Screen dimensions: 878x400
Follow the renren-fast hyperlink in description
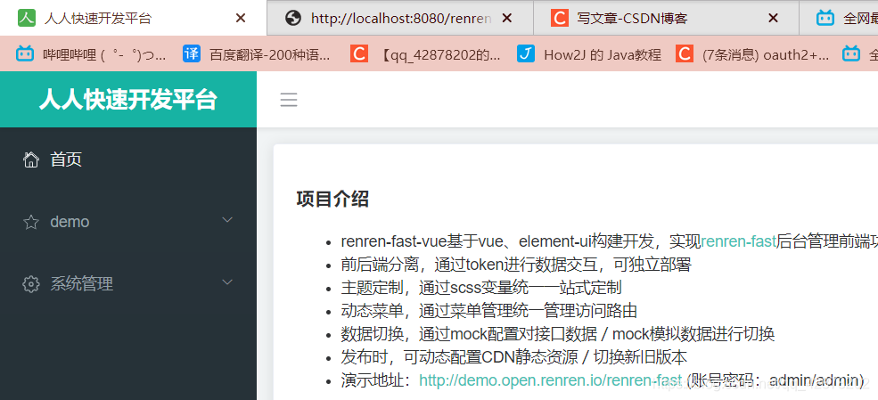pyautogui.click(x=739, y=241)
